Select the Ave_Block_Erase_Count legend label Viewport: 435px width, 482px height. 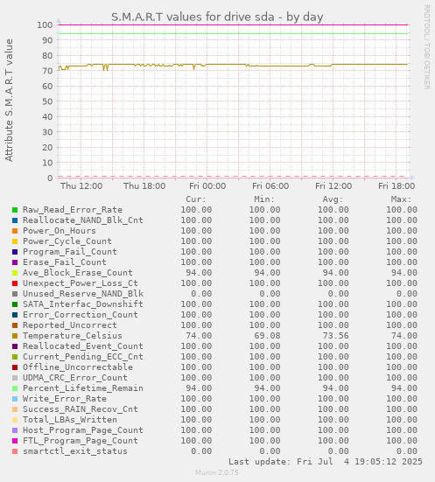(78, 273)
